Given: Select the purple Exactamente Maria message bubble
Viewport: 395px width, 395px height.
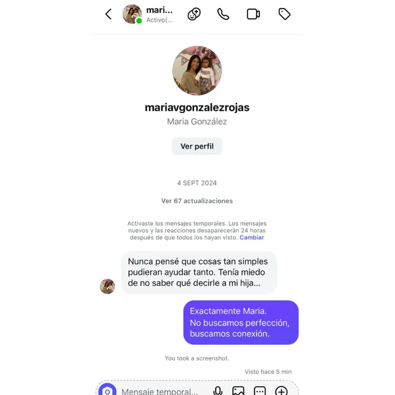Looking at the screenshot, I should click(241, 322).
